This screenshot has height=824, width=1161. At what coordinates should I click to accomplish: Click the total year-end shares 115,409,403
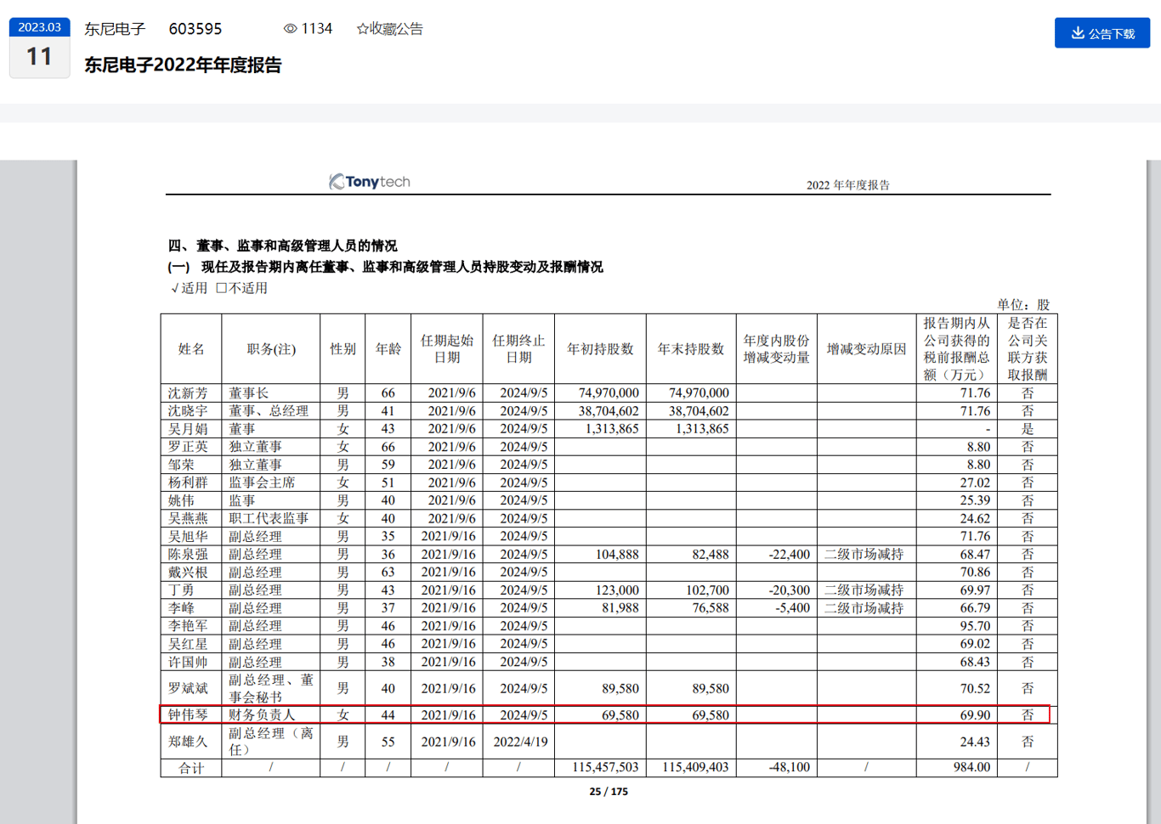(695, 767)
